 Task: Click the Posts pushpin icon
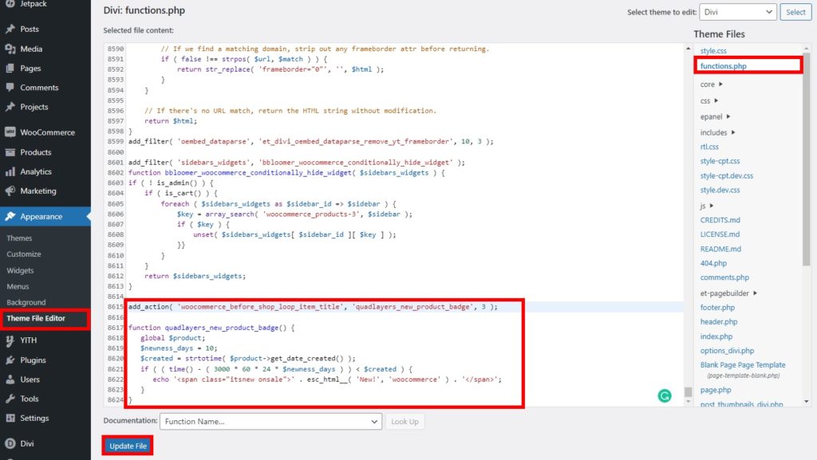tap(10, 29)
